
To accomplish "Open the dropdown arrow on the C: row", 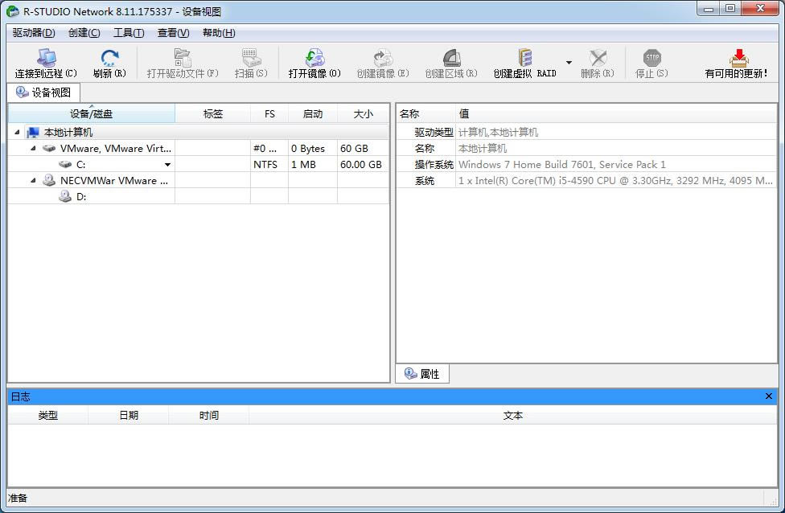I will [168, 165].
